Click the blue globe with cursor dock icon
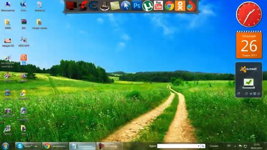267x150 pixels. tap(126, 6)
